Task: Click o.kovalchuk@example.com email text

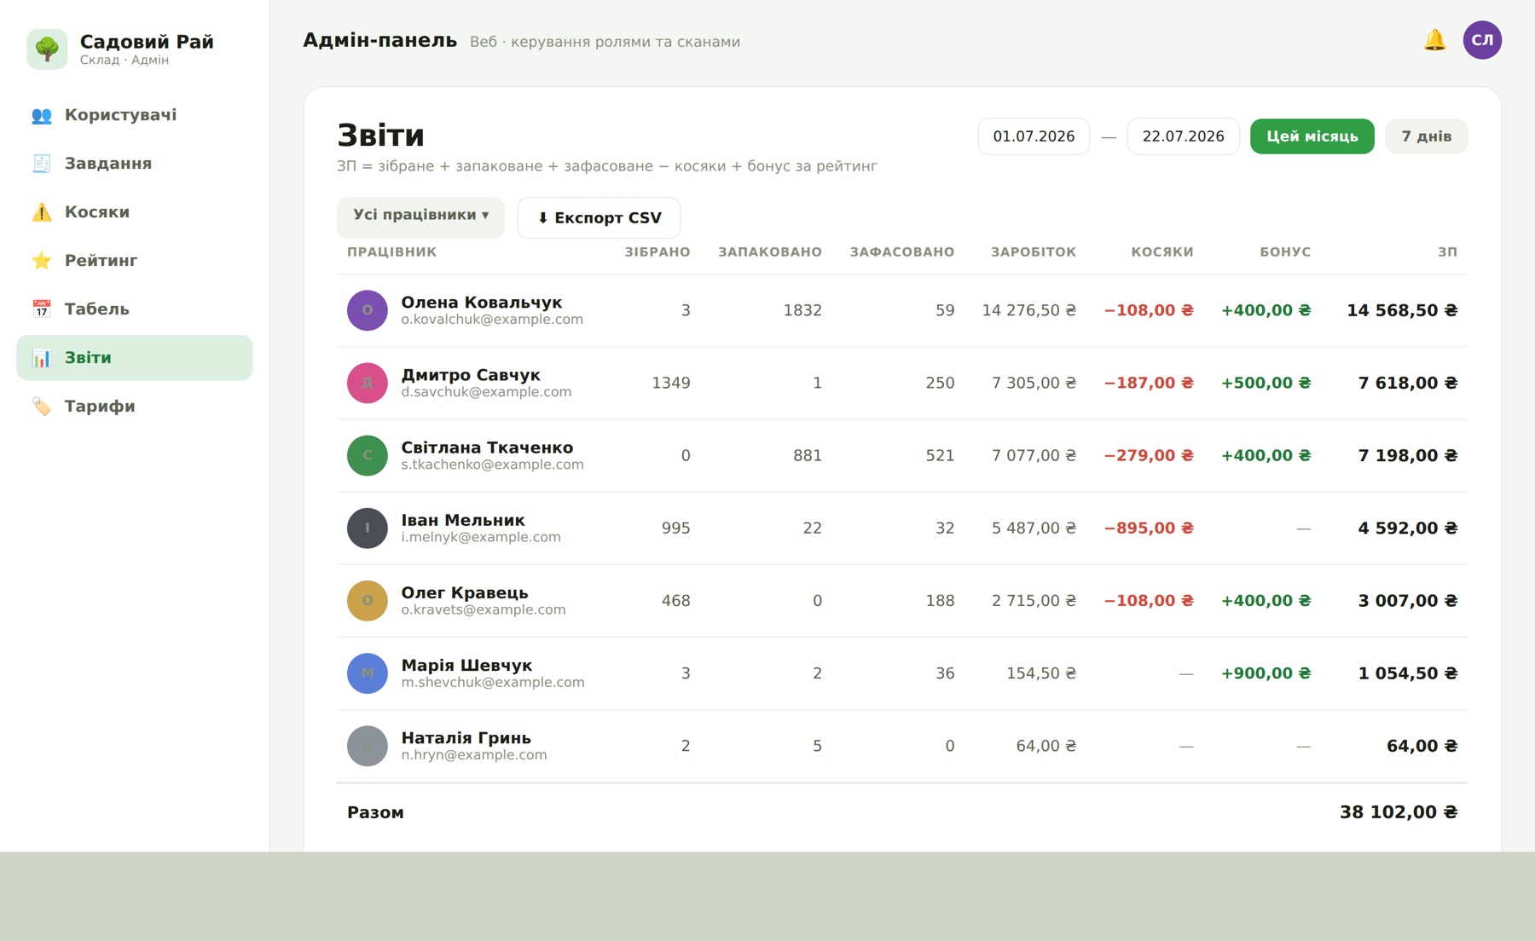Action: pyautogui.click(x=492, y=320)
